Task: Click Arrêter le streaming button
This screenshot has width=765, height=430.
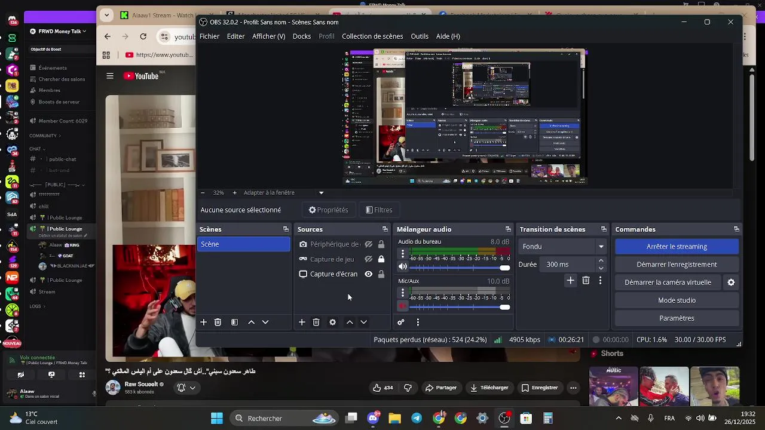Action: pos(677,246)
